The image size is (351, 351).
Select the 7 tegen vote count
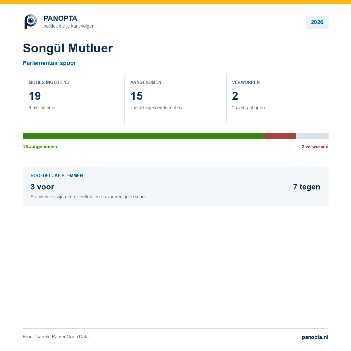(306, 187)
